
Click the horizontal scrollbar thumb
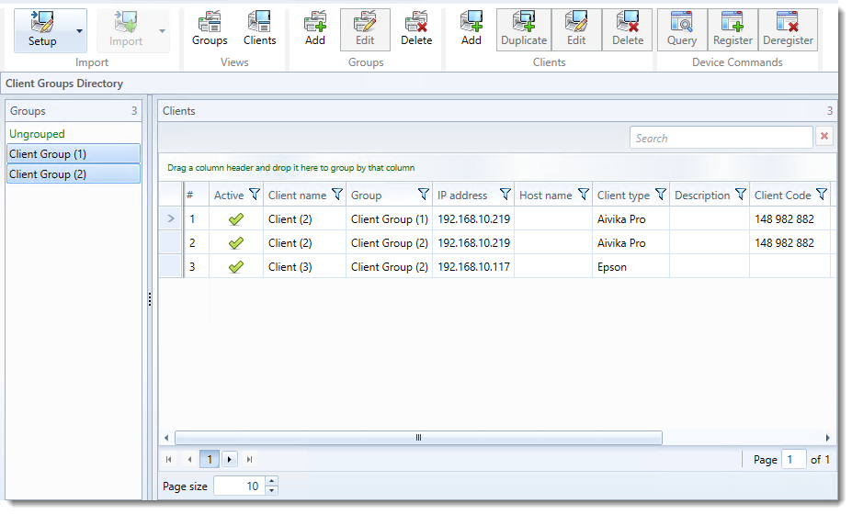(418, 438)
